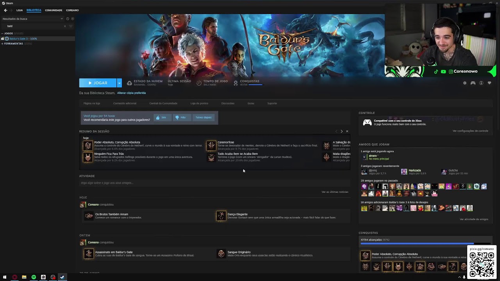The image size is (500, 281).
Task: Recommend the game with Sim thumbs up
Action: 162,117
